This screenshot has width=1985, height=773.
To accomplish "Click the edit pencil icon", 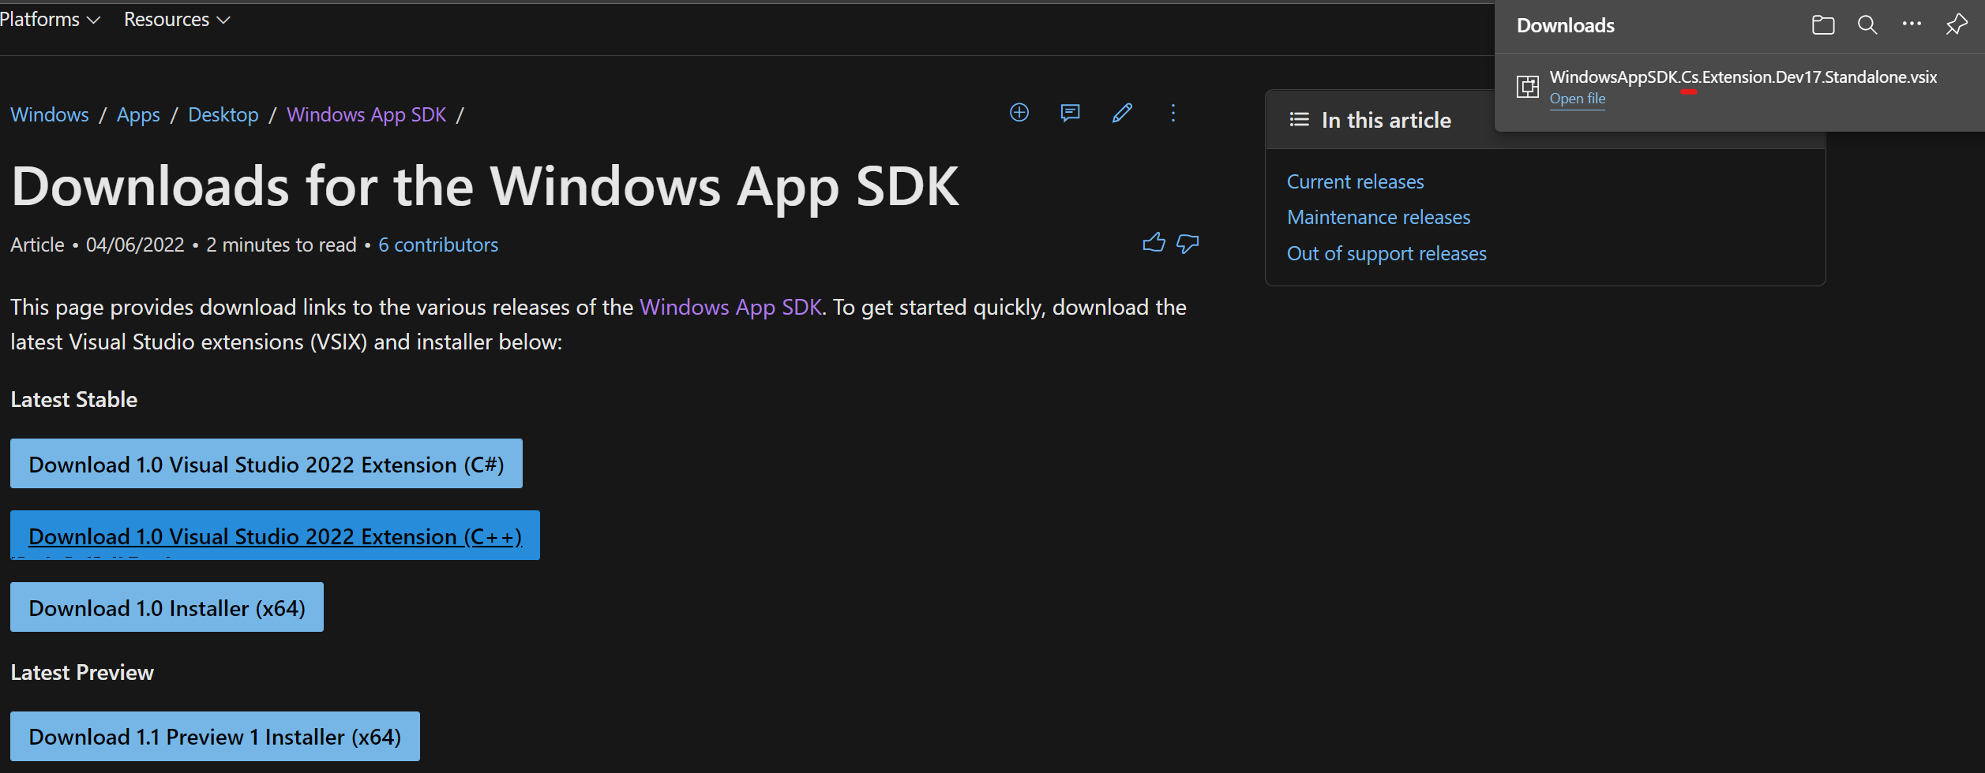I will (x=1122, y=114).
